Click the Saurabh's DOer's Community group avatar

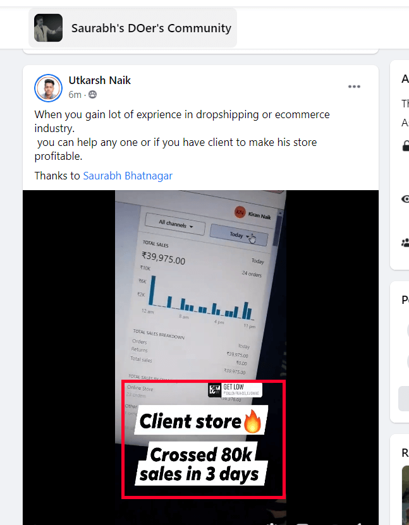click(48, 28)
